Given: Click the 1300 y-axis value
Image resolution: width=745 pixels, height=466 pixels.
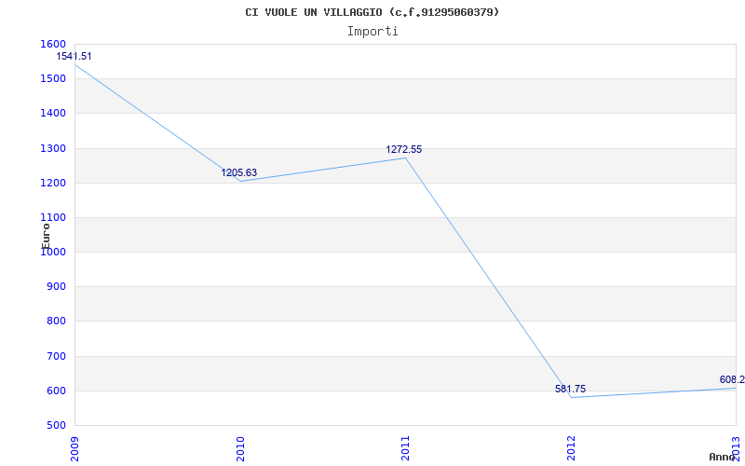Looking at the screenshot, I should tap(54, 148).
